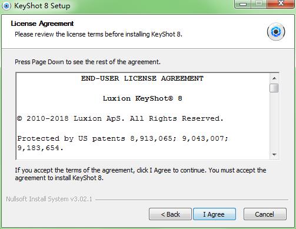Click the END-USER LICENSE AGREEMENT heading text
Image resolution: width=296 pixels, height=229 pixels.
[x=142, y=78]
